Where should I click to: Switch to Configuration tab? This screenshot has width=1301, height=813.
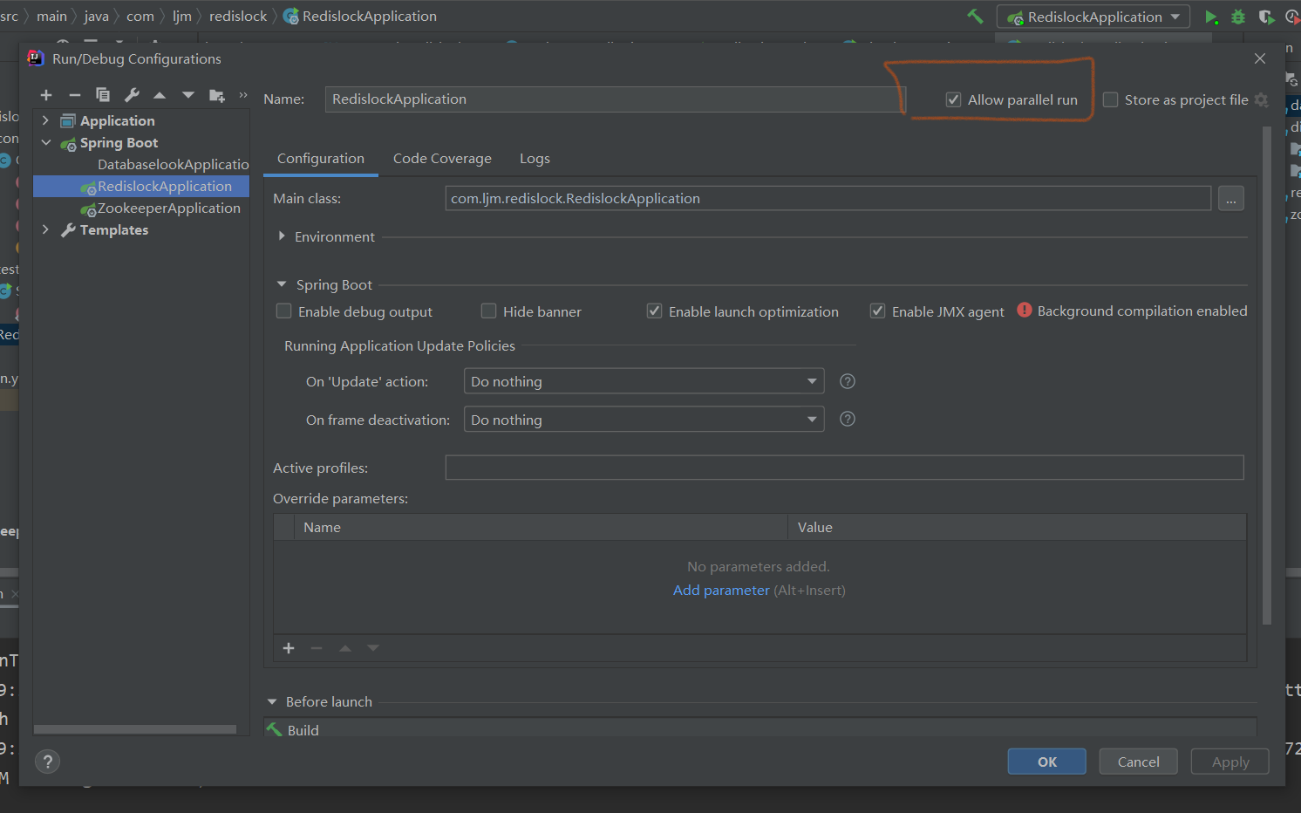pos(321,159)
